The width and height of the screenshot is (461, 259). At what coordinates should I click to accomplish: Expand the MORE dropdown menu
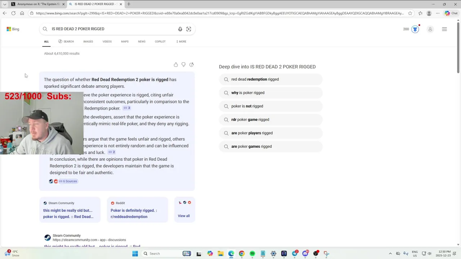[x=181, y=42]
